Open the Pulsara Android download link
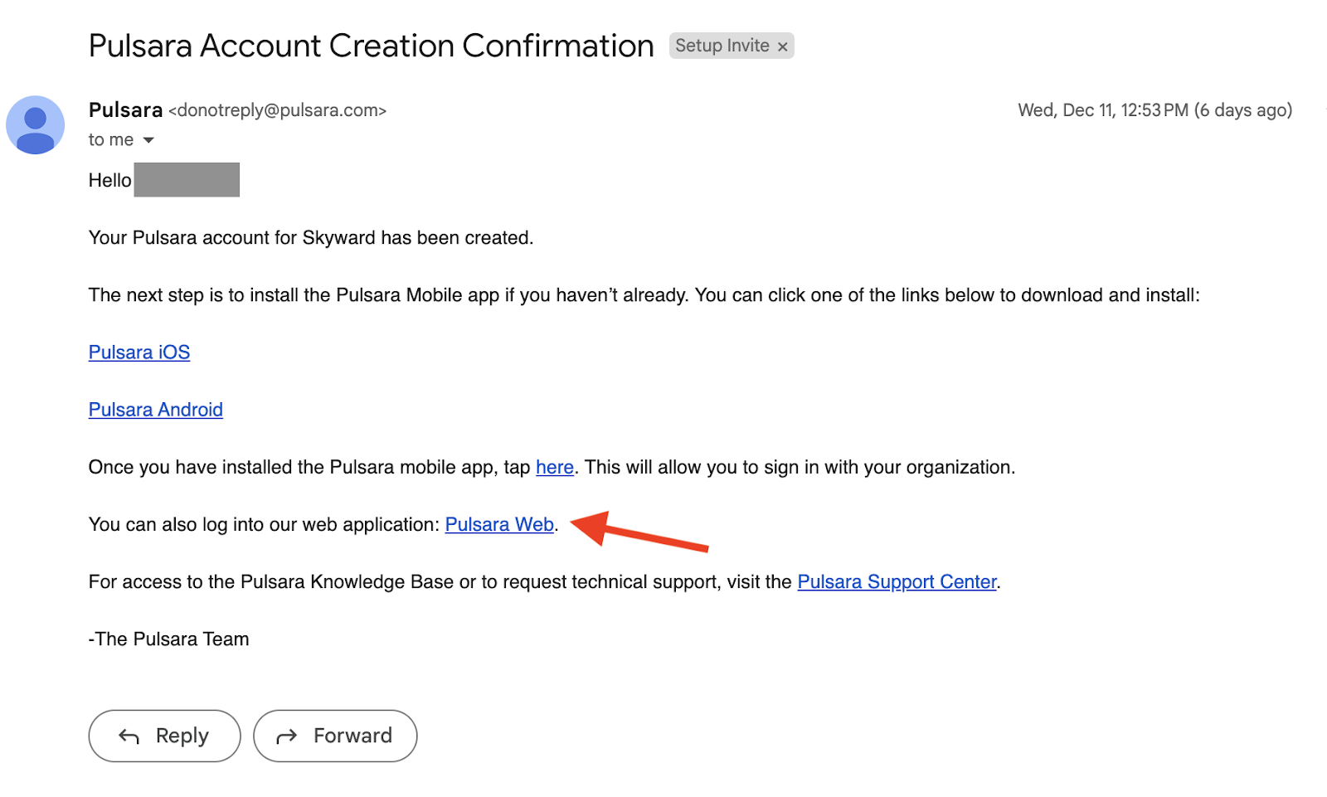This screenshot has height=797, width=1327. coord(156,410)
